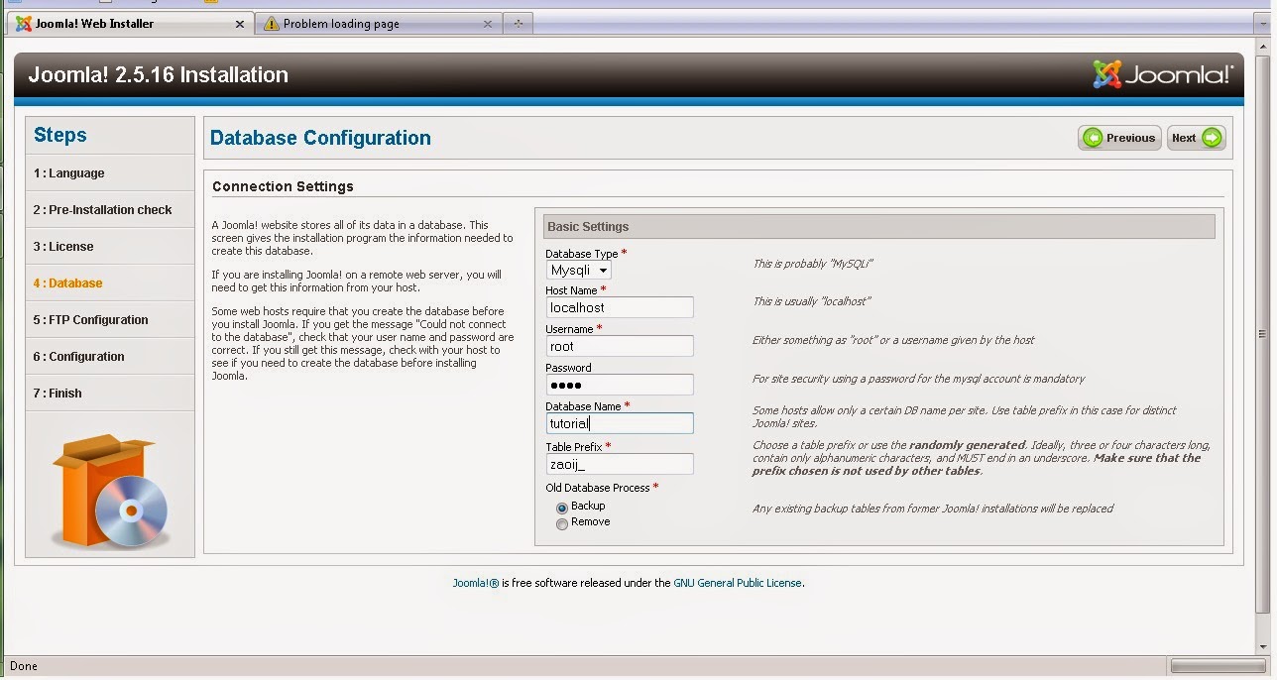Open the Database Type dropdown

click(x=579, y=270)
